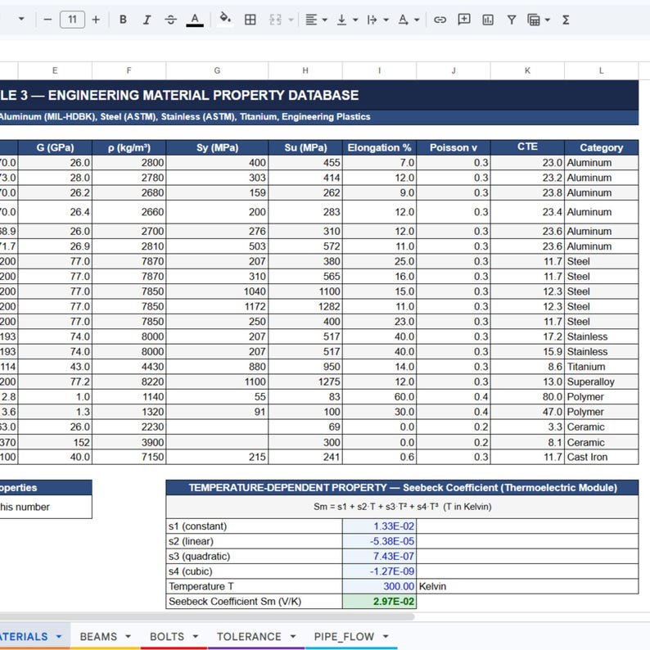Select the Su (MPa) header cell
The image size is (650, 650).
[x=305, y=147]
